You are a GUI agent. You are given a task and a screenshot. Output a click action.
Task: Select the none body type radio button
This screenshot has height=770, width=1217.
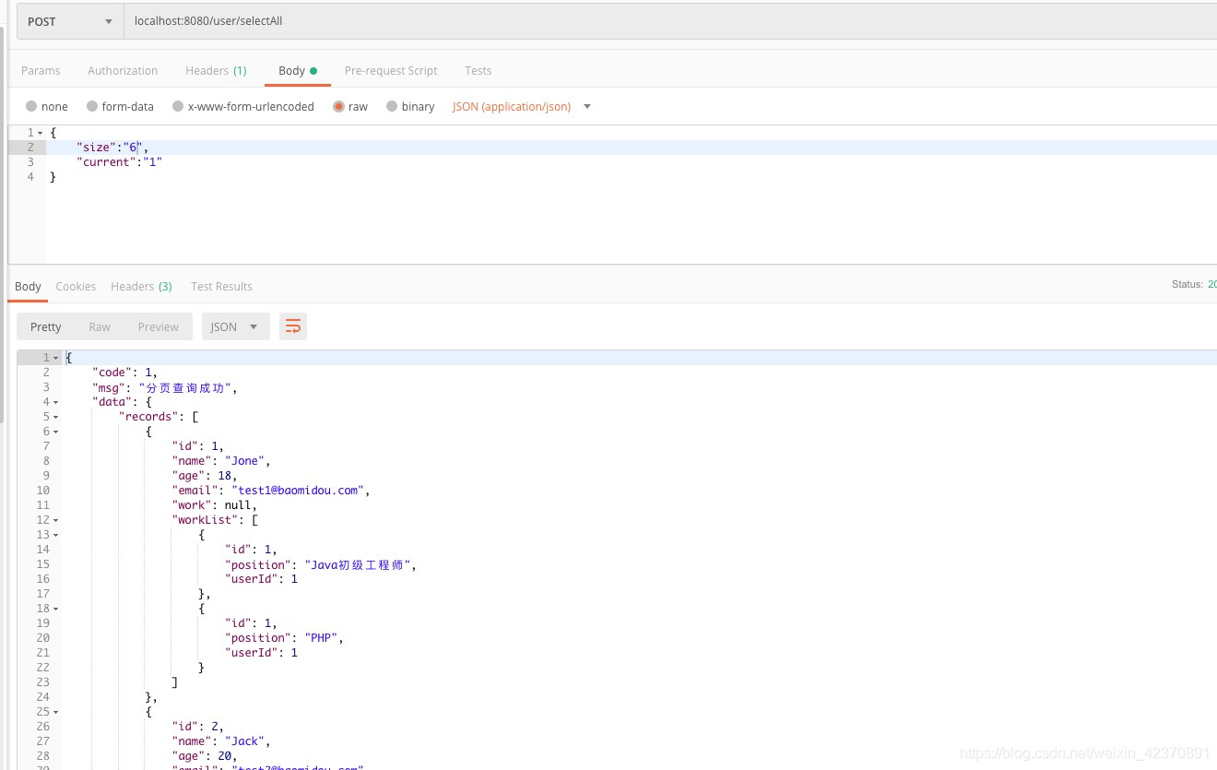tap(32, 107)
